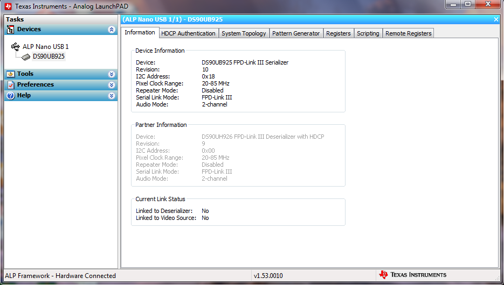Click the Help section header label
504x285 pixels.
point(24,95)
